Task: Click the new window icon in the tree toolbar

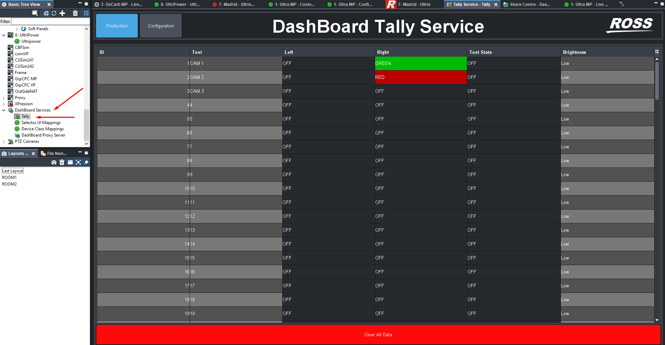Action: tap(35, 13)
